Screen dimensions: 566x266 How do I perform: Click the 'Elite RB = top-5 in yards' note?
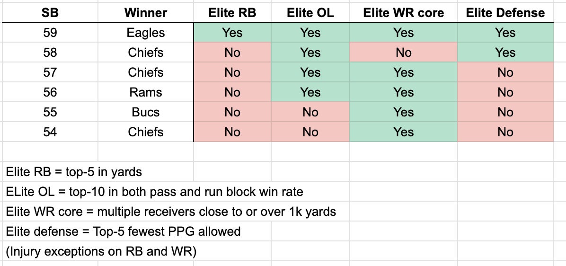click(x=74, y=171)
